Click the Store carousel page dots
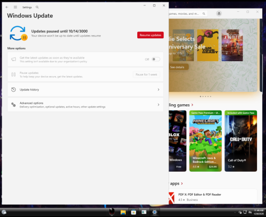 point(205,96)
